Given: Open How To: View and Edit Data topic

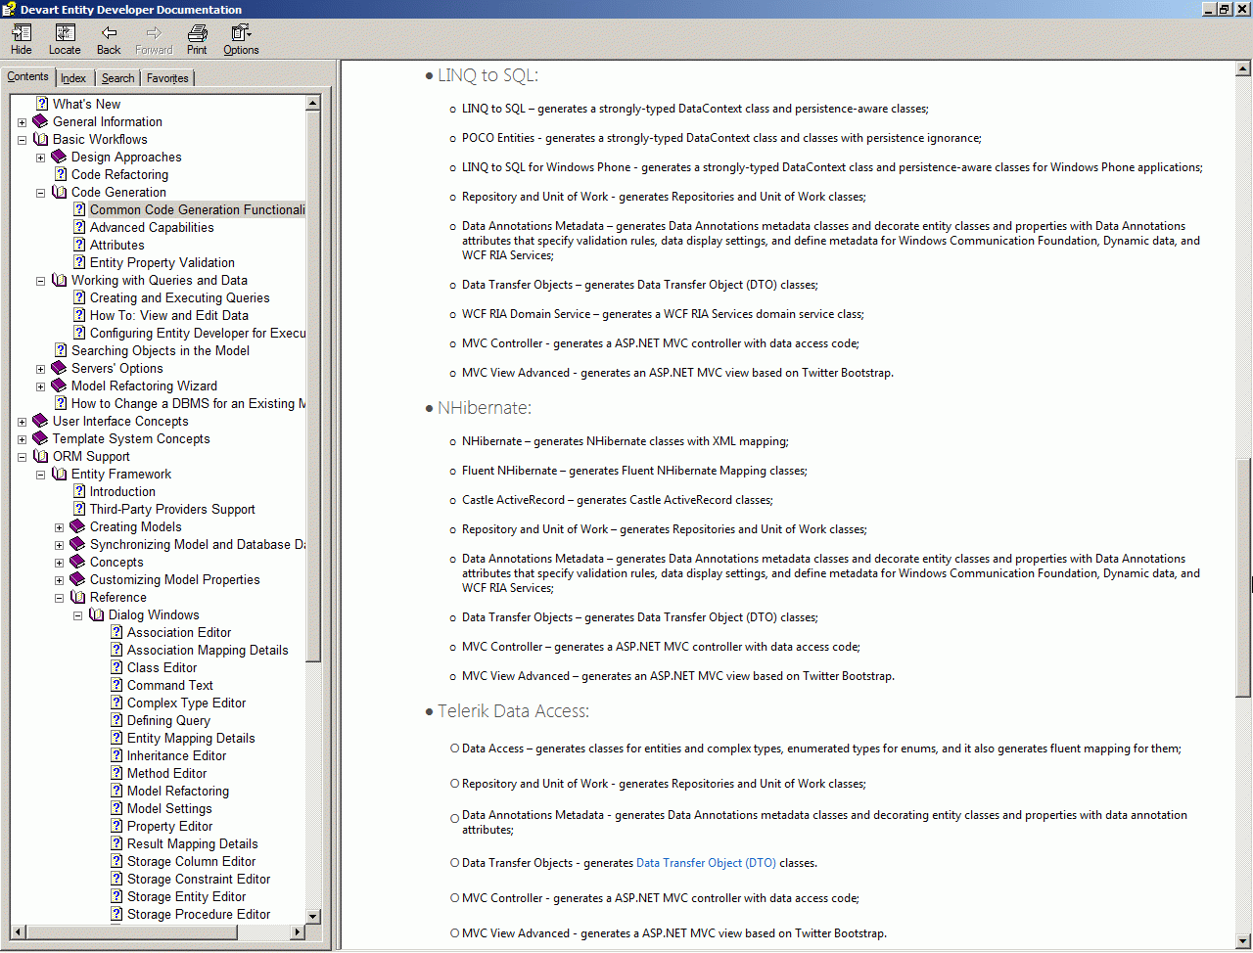Looking at the screenshot, I should (x=169, y=315).
